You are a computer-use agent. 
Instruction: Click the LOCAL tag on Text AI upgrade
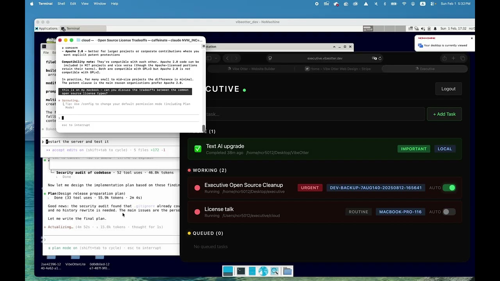pyautogui.click(x=445, y=149)
